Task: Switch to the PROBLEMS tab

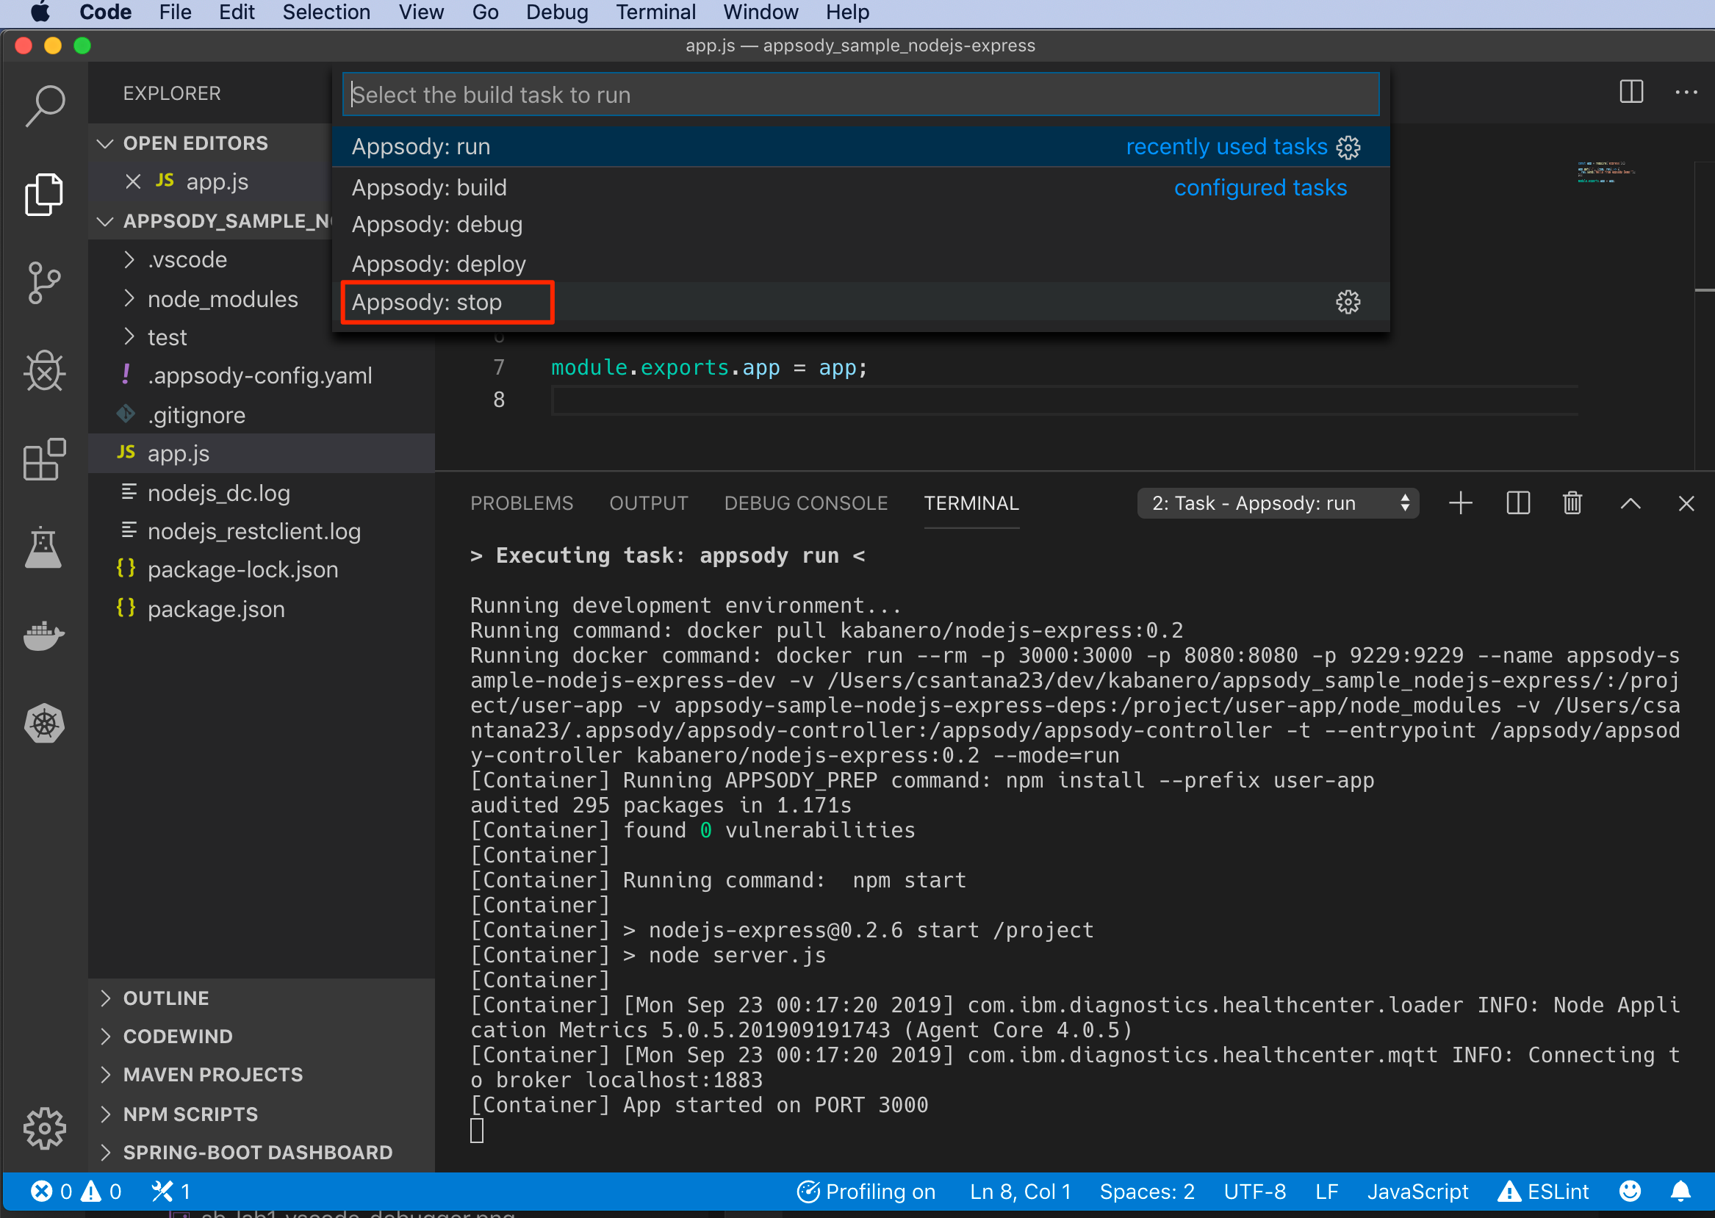Action: tap(522, 503)
